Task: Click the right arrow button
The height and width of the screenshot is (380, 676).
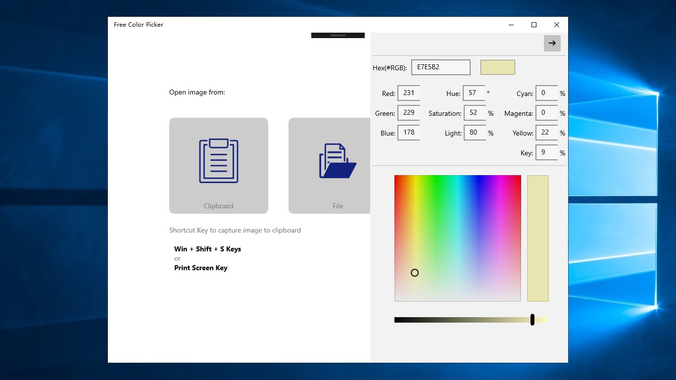Action: click(x=552, y=43)
